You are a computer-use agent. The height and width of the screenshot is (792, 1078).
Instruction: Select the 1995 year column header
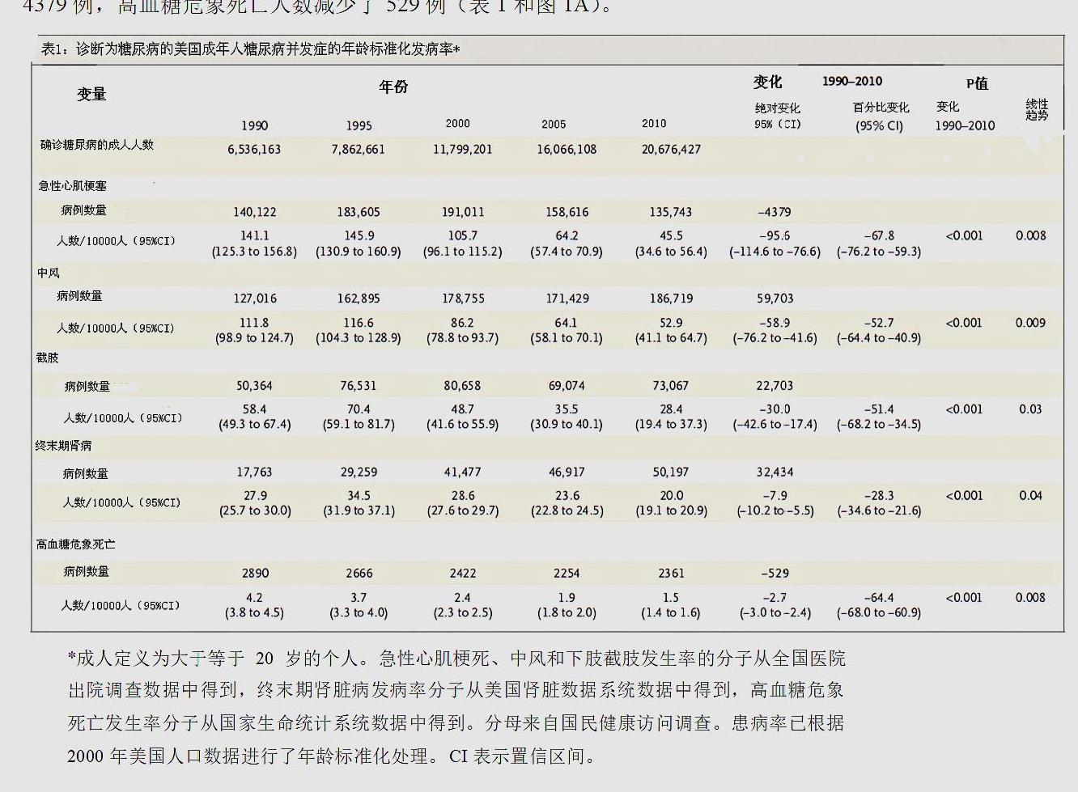pyautogui.click(x=359, y=125)
